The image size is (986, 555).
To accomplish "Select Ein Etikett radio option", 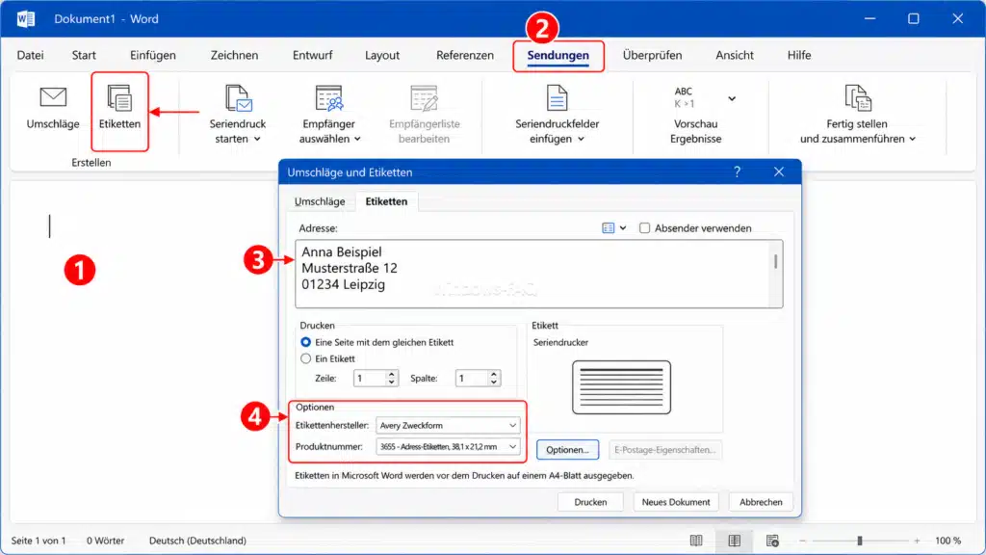I will coord(305,358).
